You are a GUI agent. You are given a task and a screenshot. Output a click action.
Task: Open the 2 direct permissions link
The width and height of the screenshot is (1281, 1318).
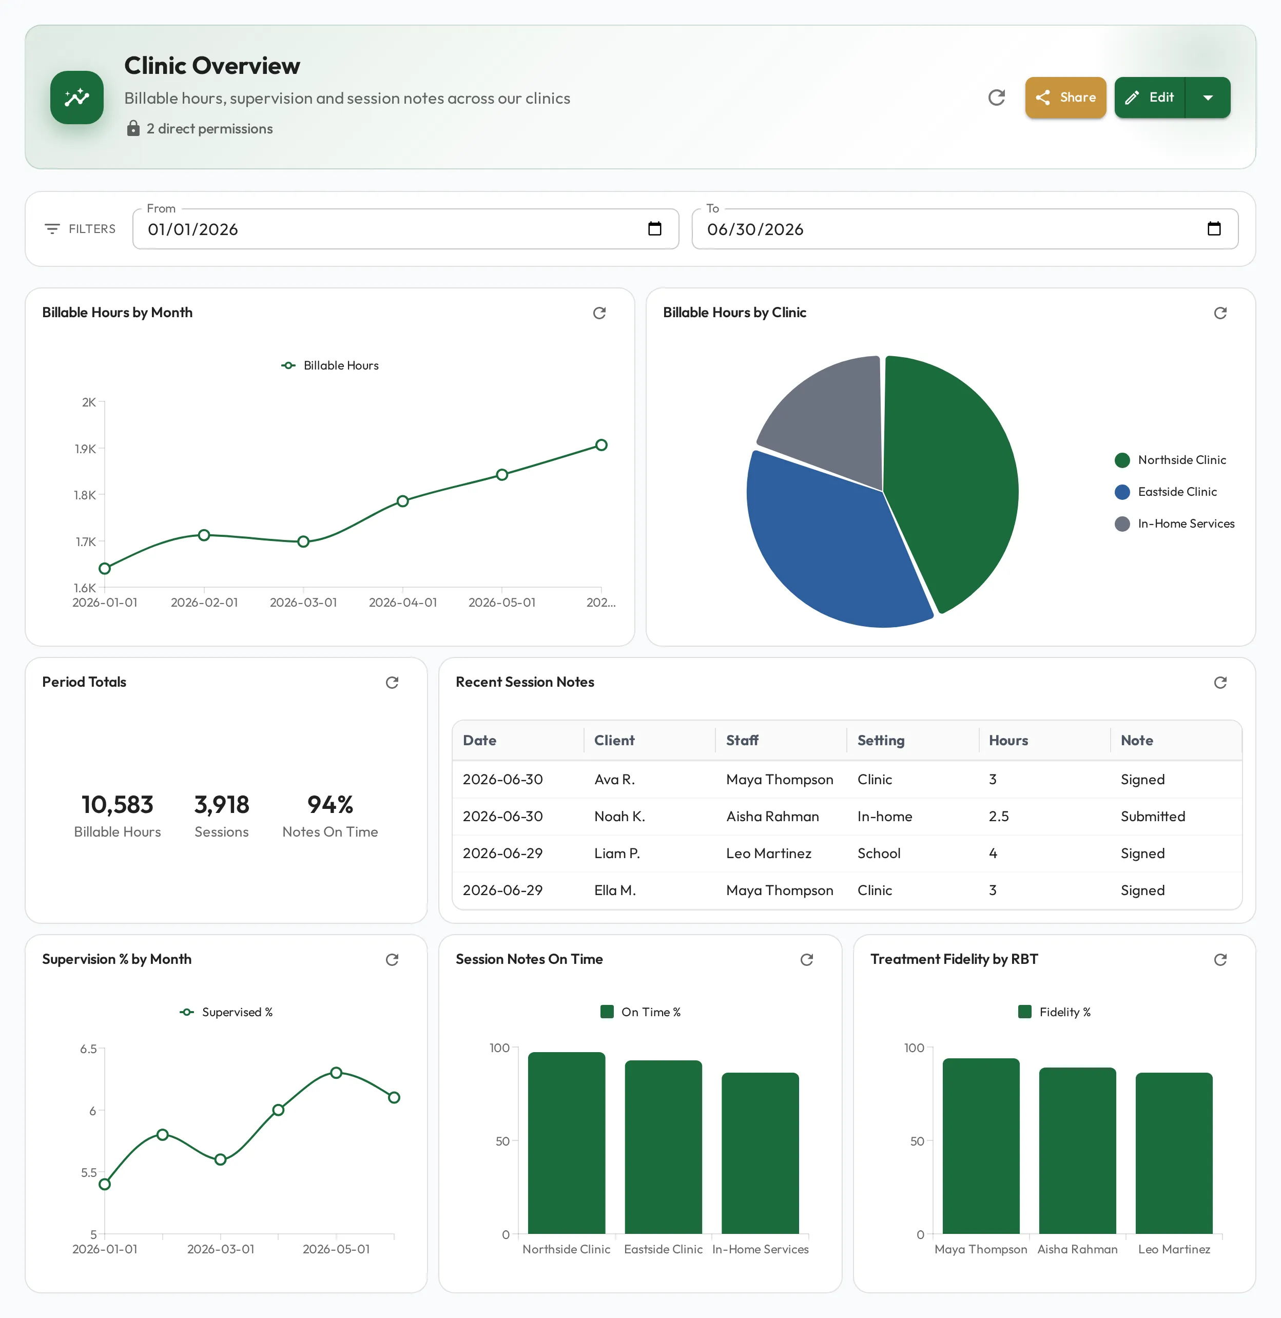(x=209, y=128)
